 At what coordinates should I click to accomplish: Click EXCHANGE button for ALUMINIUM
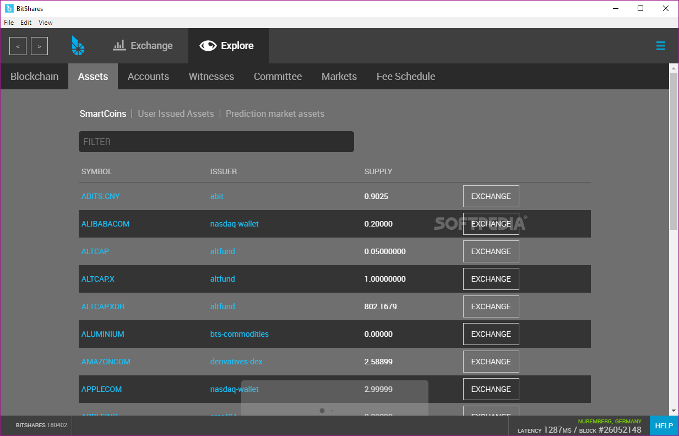point(491,334)
